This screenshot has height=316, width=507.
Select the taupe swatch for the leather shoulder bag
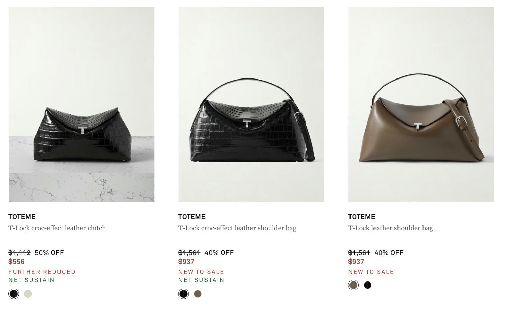(x=353, y=285)
